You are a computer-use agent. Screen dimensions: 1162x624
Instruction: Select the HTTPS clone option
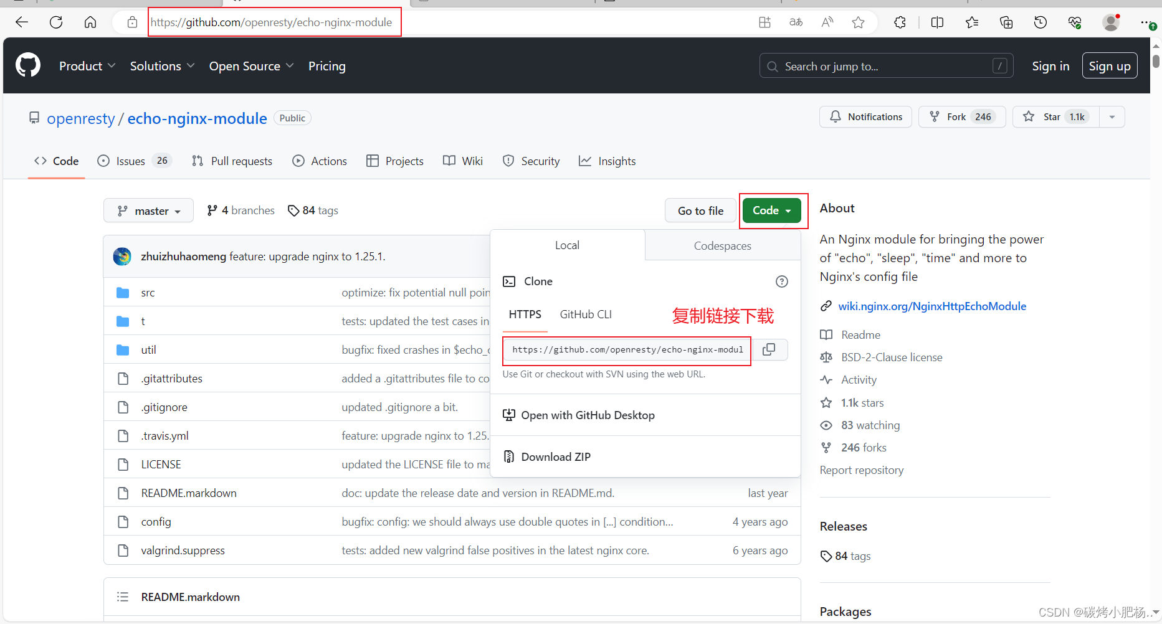pyautogui.click(x=525, y=314)
